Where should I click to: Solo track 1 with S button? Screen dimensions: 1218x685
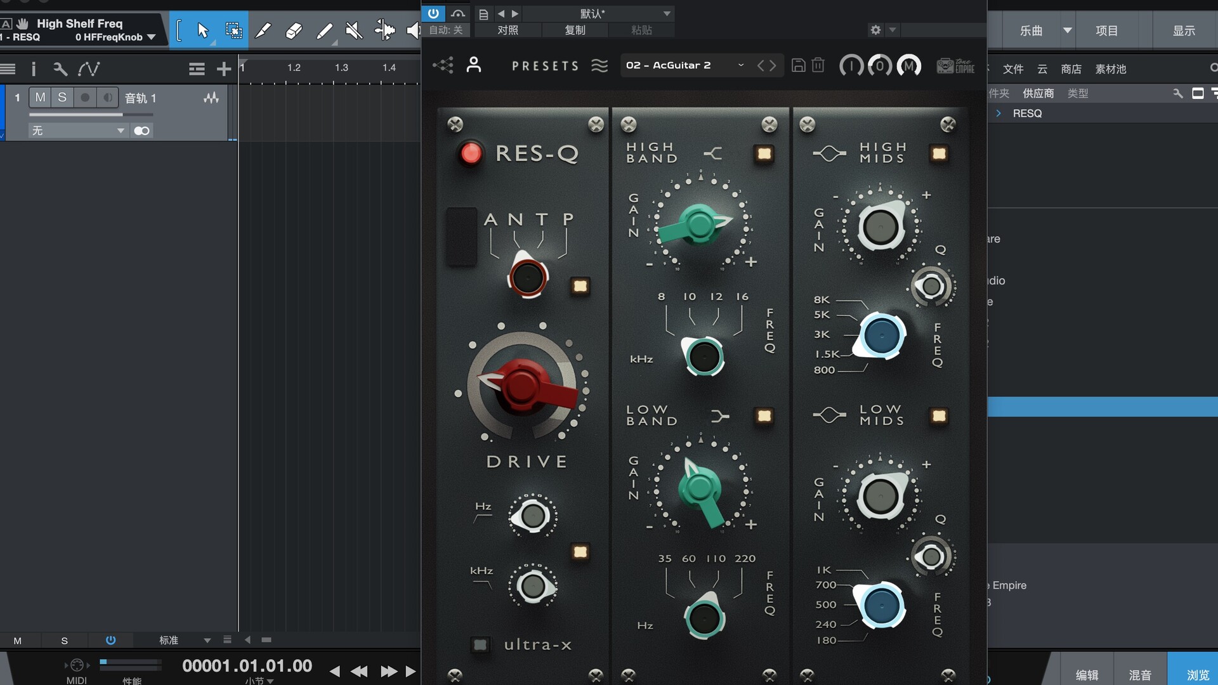coord(62,97)
